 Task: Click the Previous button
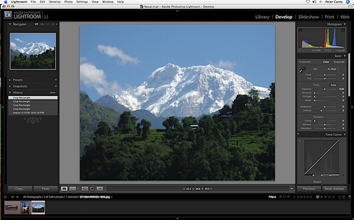point(309,189)
